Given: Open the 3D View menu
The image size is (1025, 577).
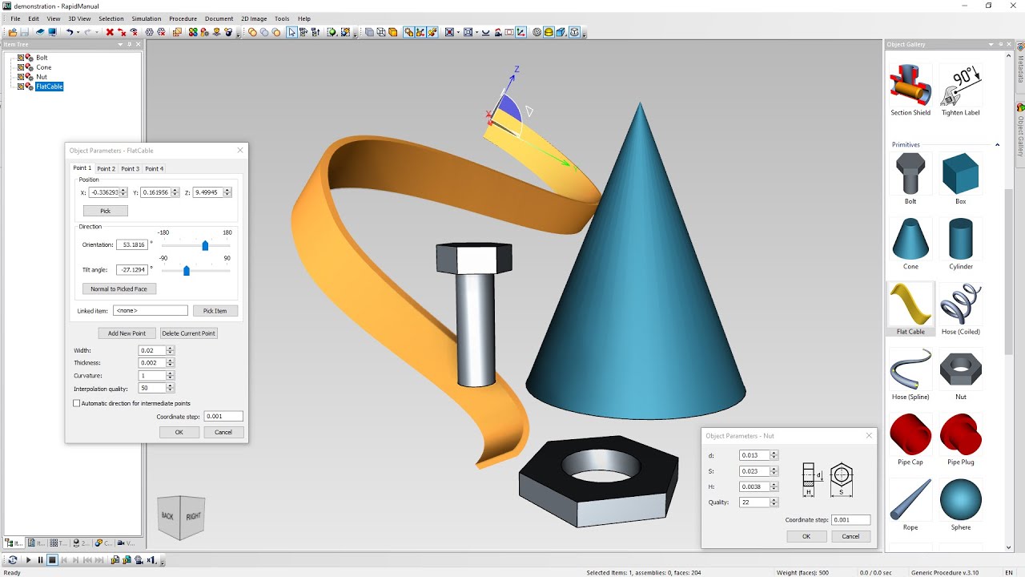Looking at the screenshot, I should (x=79, y=18).
